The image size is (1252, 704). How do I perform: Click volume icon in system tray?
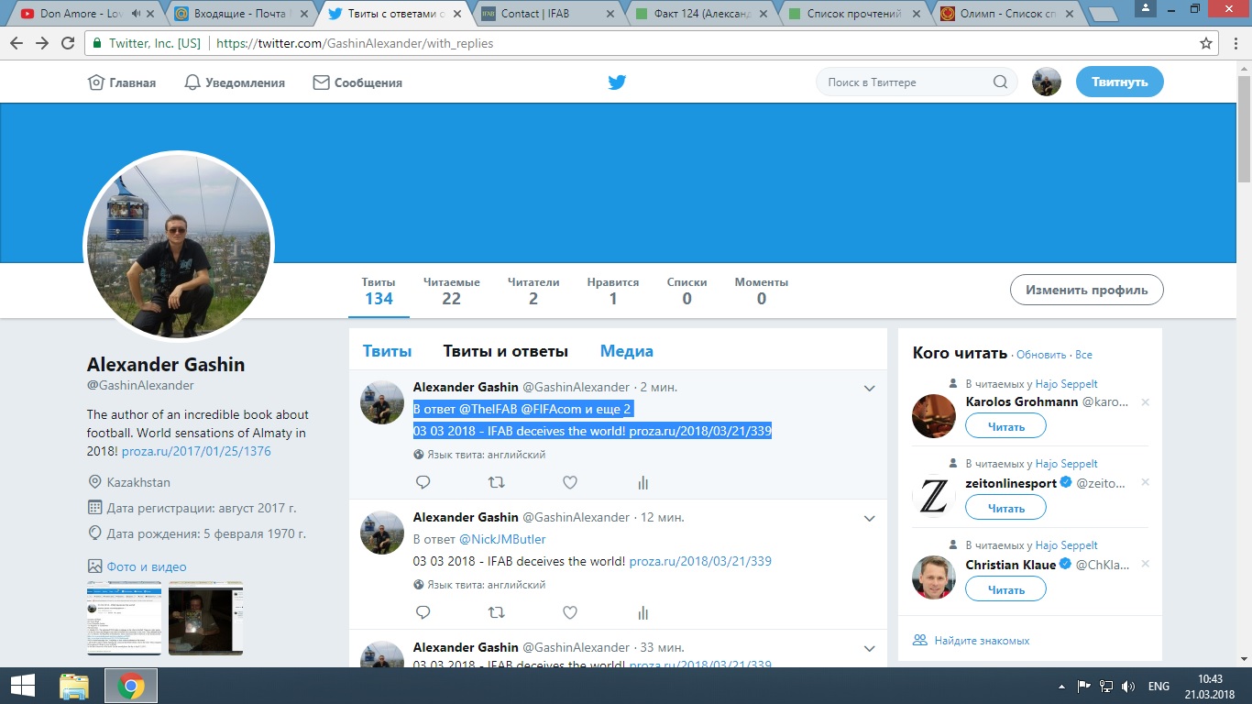click(x=1128, y=686)
